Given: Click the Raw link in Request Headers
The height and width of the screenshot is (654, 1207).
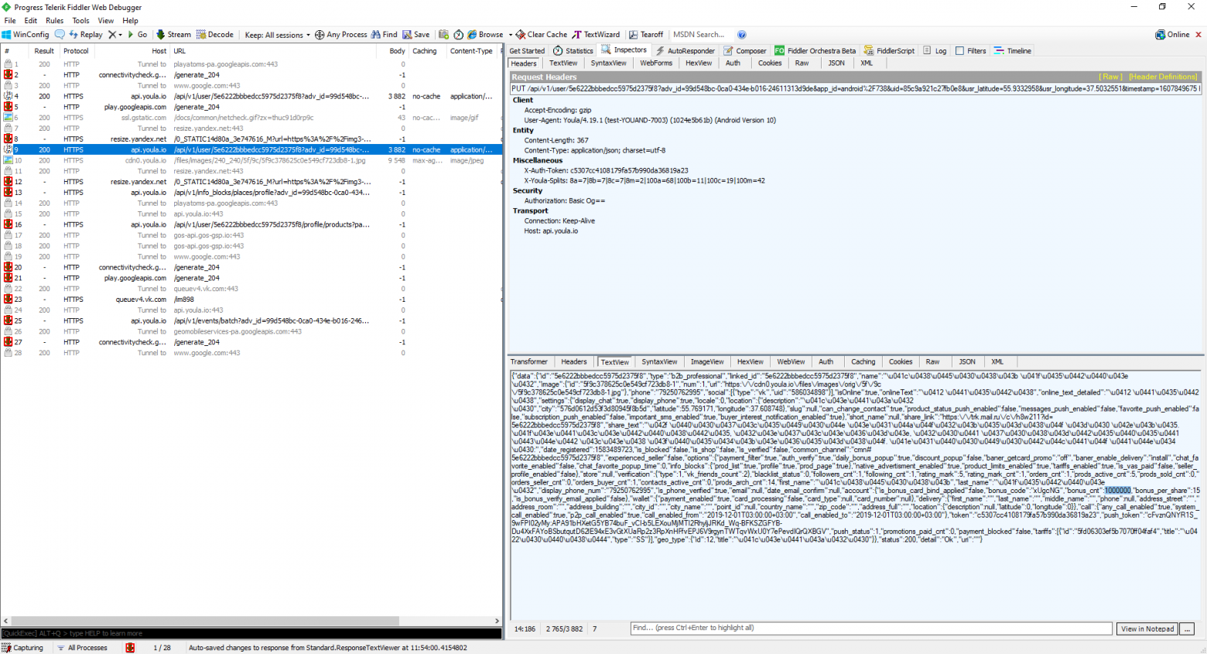Looking at the screenshot, I should 1111,77.
